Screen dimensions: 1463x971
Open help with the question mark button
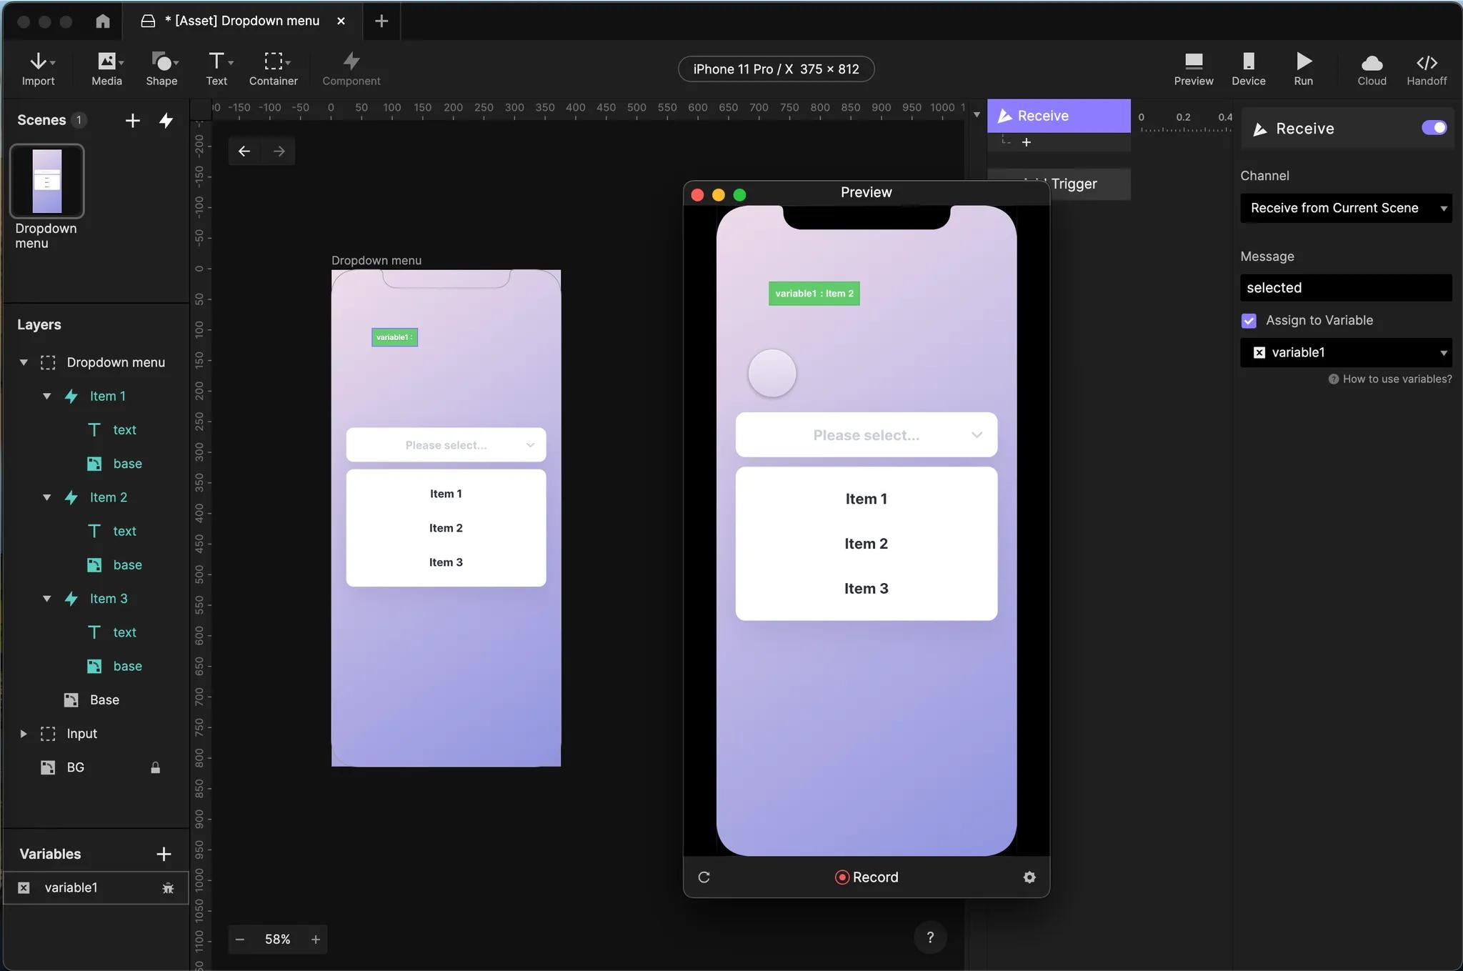coord(930,937)
